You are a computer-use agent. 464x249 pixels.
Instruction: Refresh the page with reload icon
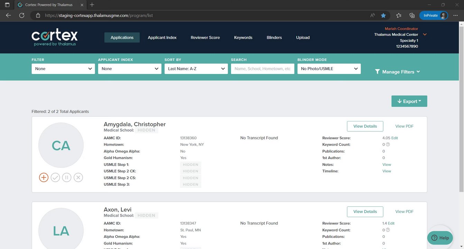coord(21,15)
